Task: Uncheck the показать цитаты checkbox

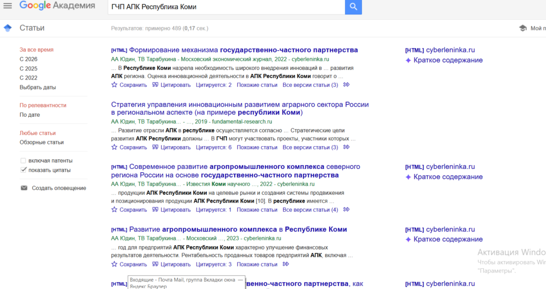Action: (x=23, y=170)
